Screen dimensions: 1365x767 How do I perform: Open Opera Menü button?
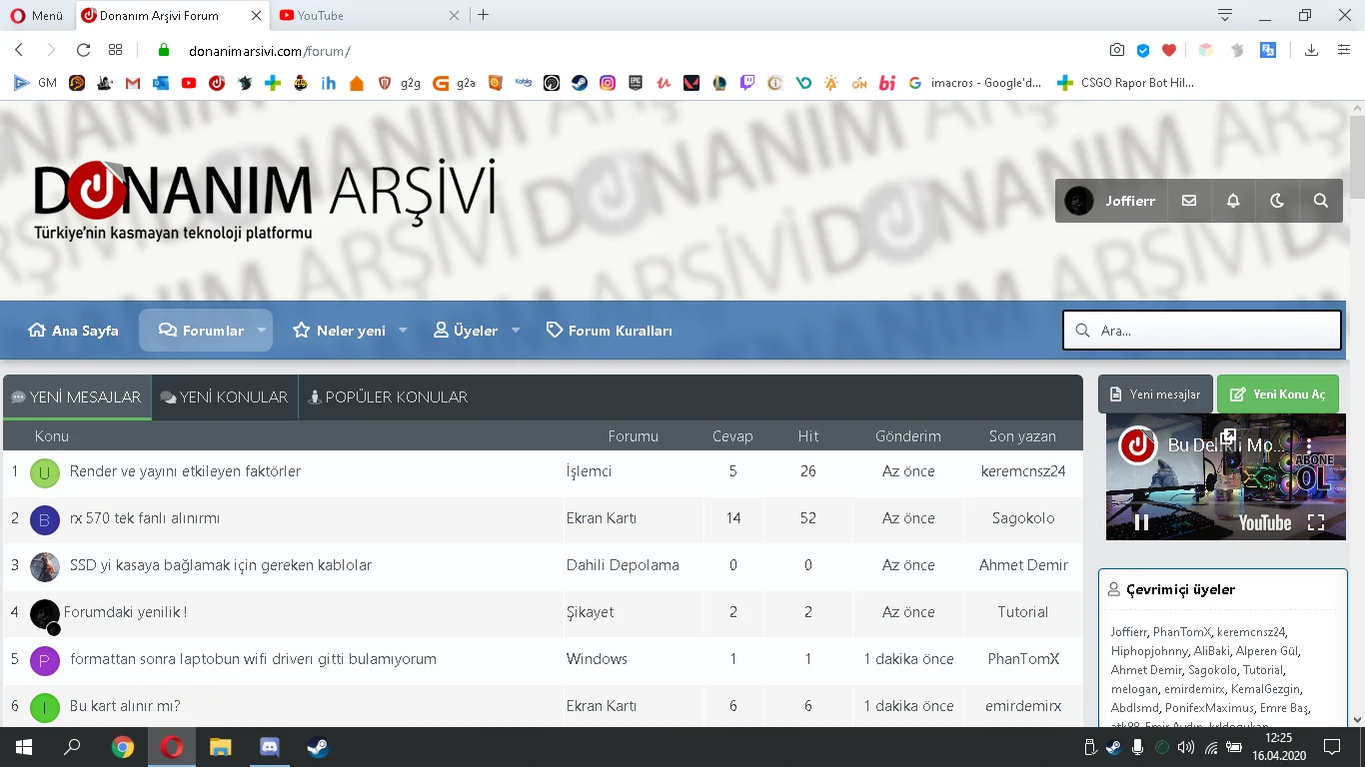click(35, 15)
